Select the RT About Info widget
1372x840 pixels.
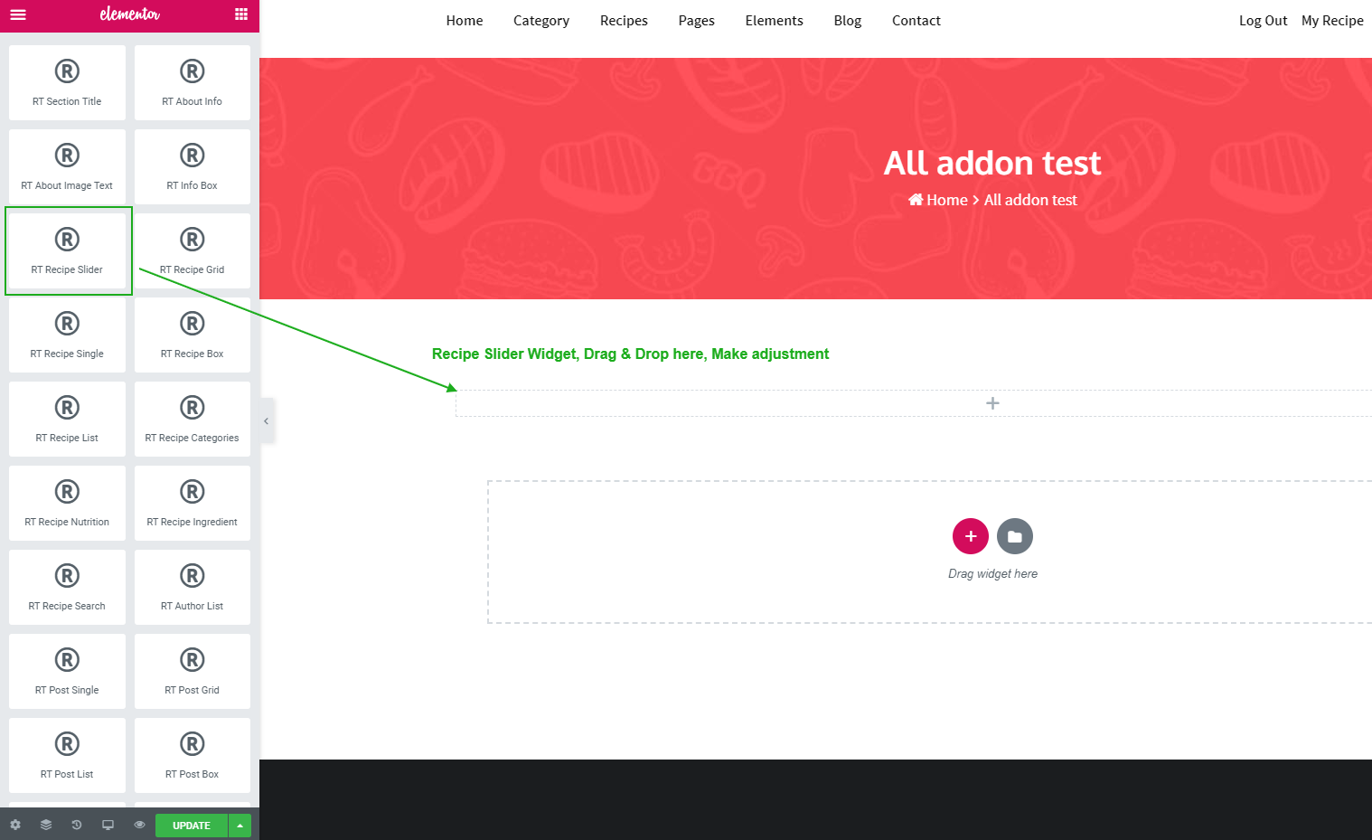pyautogui.click(x=193, y=82)
